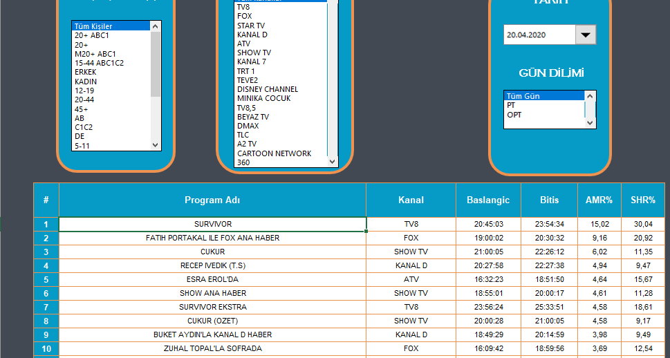
Task: Select the SURVIVOR program cell
Action: tap(212, 224)
